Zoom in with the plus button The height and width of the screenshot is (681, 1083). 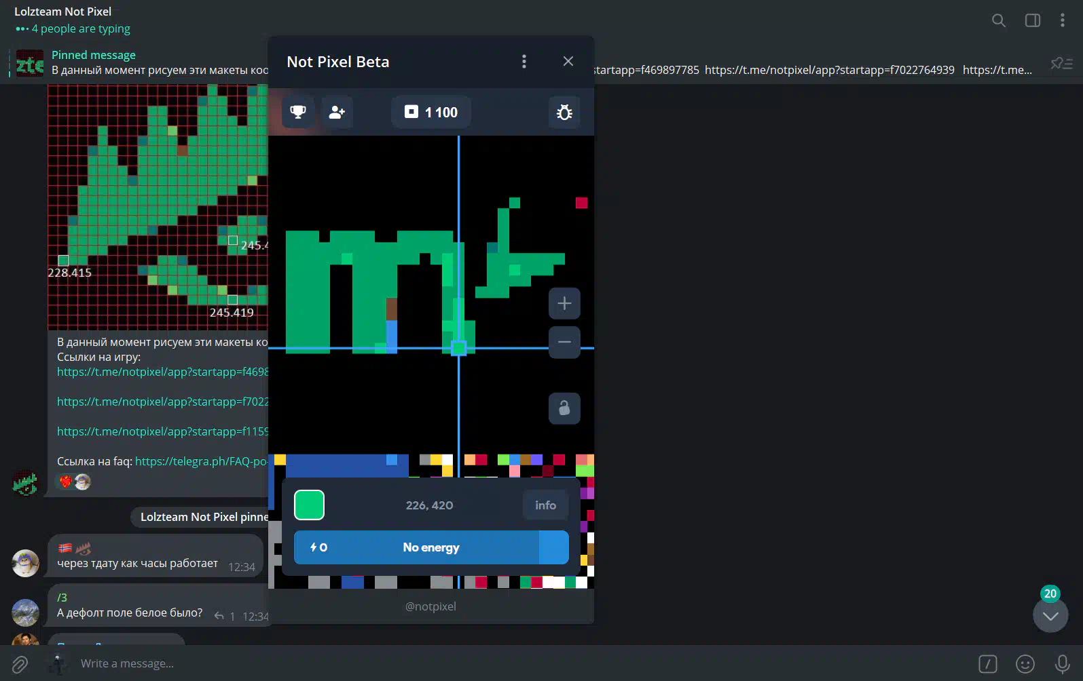[564, 303]
